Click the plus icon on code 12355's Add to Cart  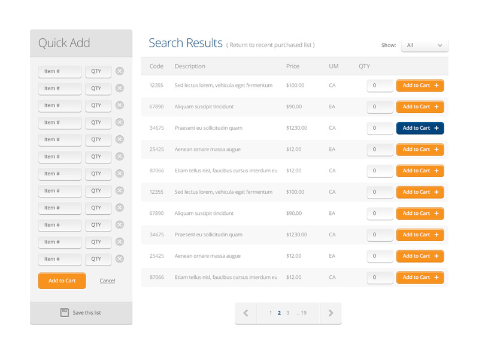point(435,85)
